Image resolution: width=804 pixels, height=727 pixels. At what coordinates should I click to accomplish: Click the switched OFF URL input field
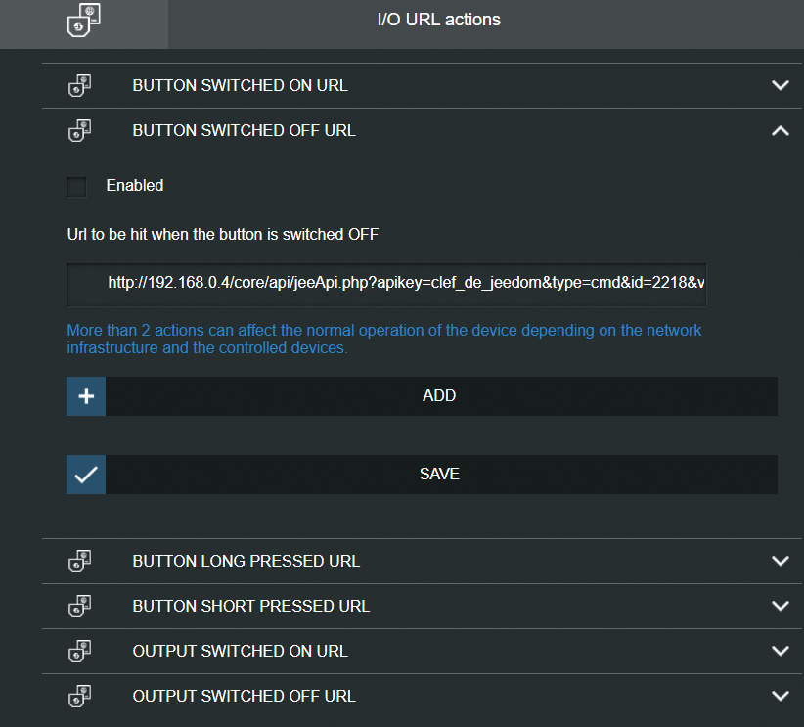[x=386, y=285]
